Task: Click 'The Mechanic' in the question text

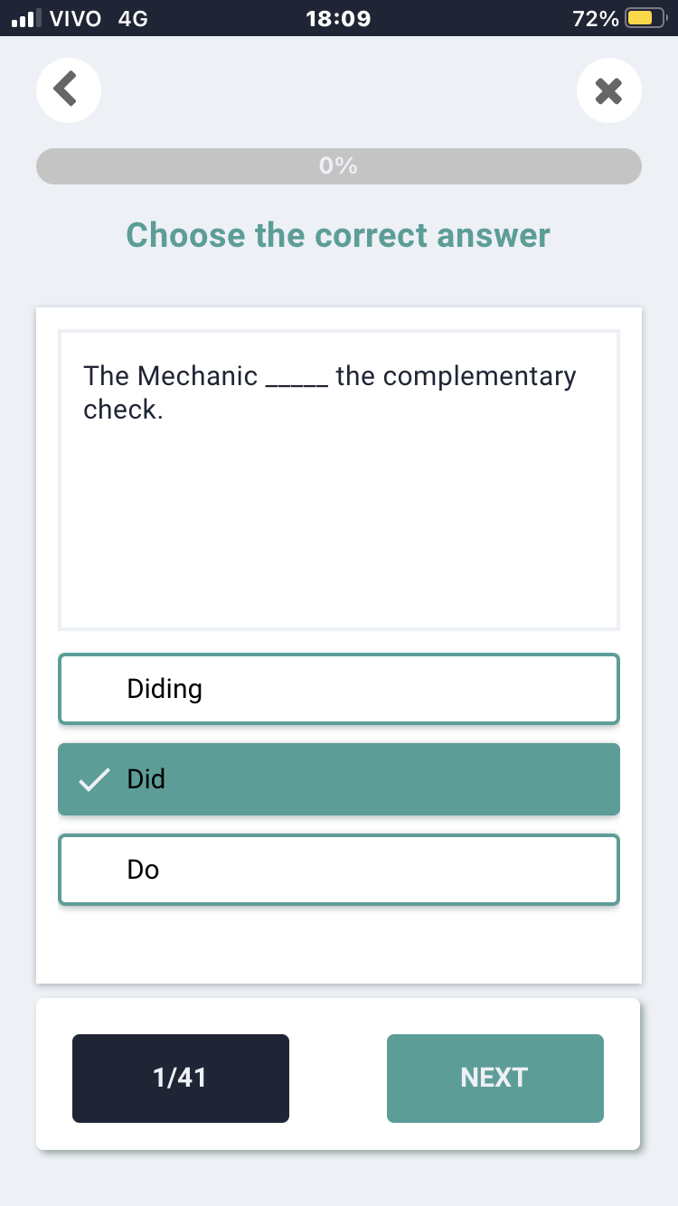Action: 170,376
